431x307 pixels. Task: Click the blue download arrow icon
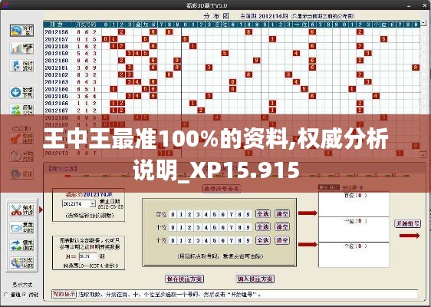[x=21, y=93]
